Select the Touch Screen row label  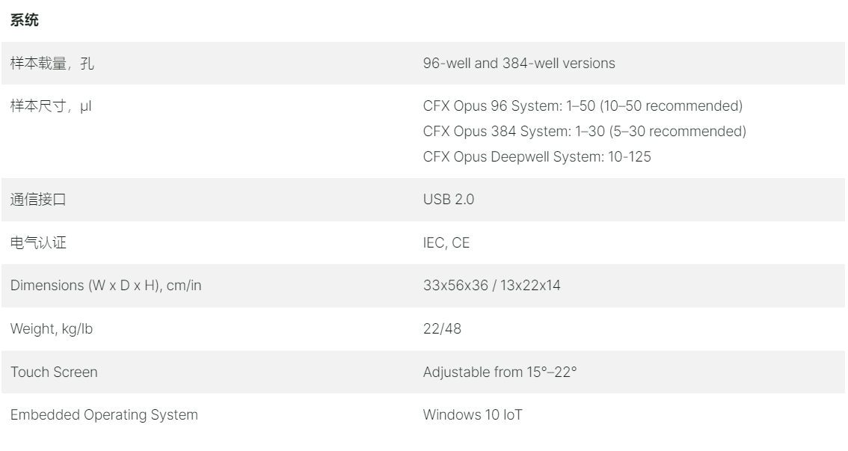(x=54, y=372)
